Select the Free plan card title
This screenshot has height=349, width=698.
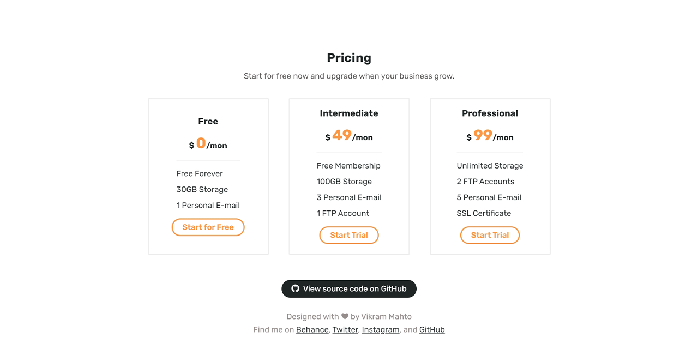[208, 121]
